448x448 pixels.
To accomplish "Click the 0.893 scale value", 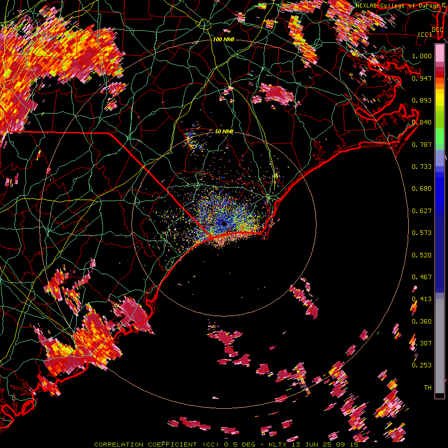I will click(422, 100).
